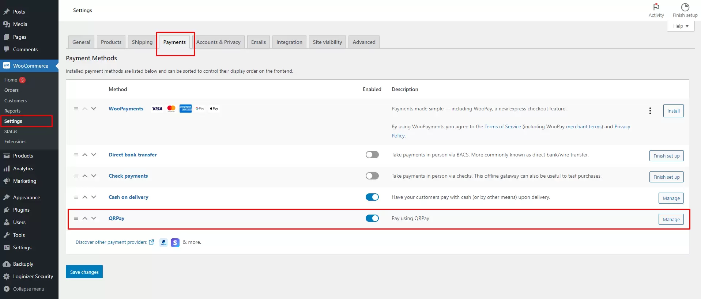Open WooPayments three-dot options menu
The image size is (701, 299).
(x=650, y=111)
